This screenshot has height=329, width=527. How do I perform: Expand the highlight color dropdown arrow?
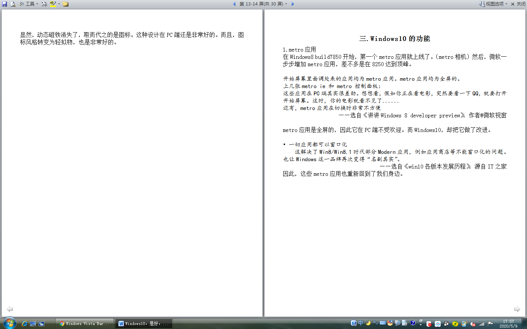pyautogui.click(x=59, y=4)
